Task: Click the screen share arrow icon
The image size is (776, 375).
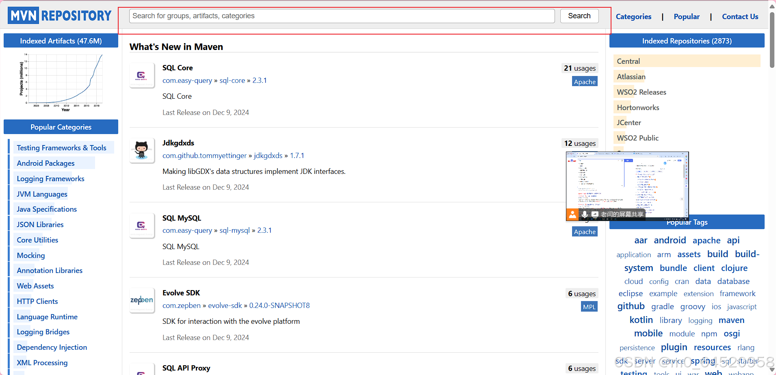Action: [x=595, y=214]
